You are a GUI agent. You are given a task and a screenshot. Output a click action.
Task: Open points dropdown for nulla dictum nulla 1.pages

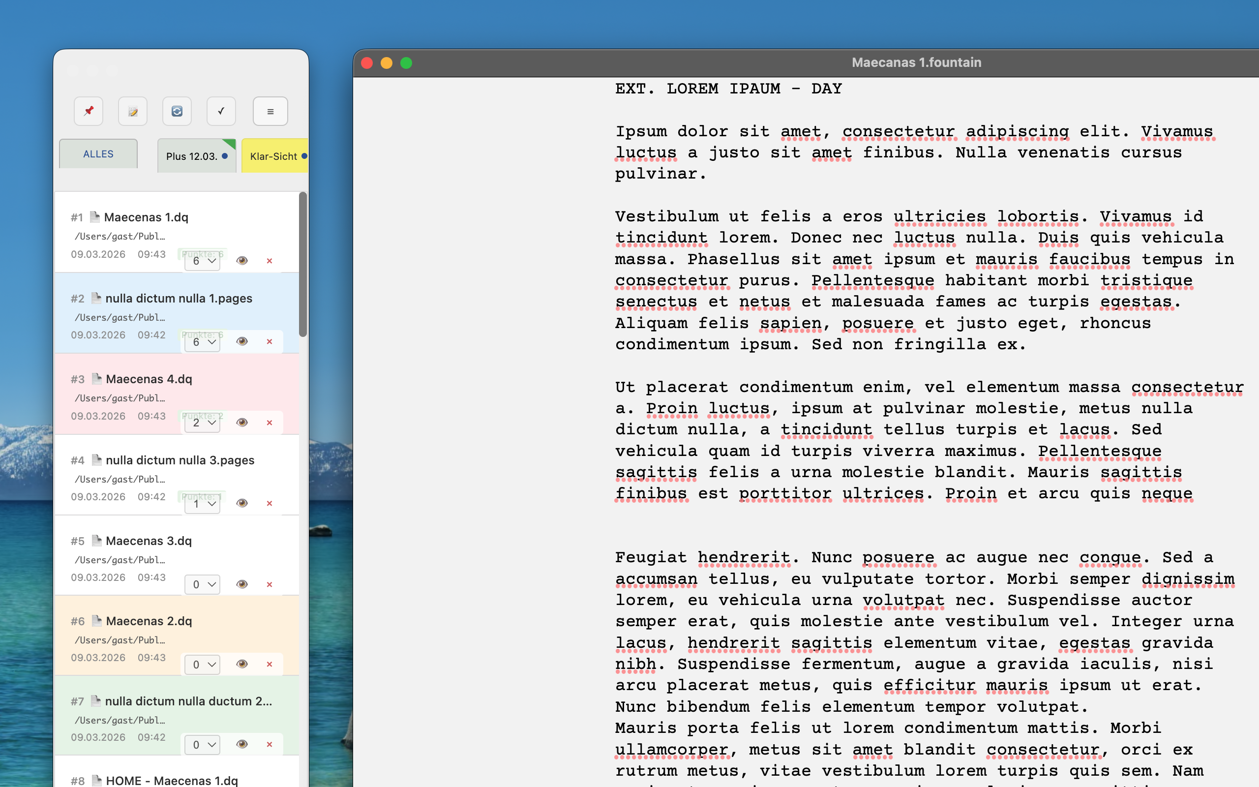click(203, 342)
